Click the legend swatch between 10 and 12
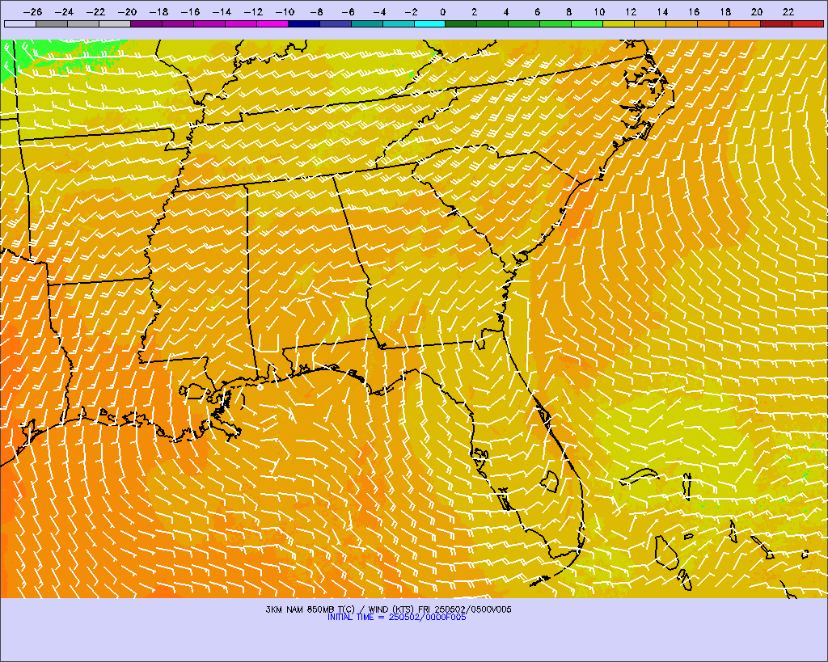Viewport: 828px width, 662px height. (619, 23)
